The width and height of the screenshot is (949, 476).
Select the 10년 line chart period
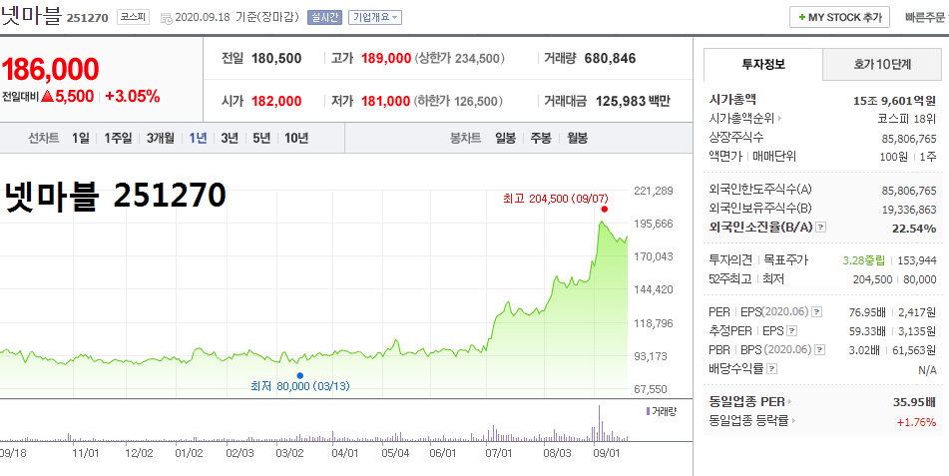[x=296, y=138]
